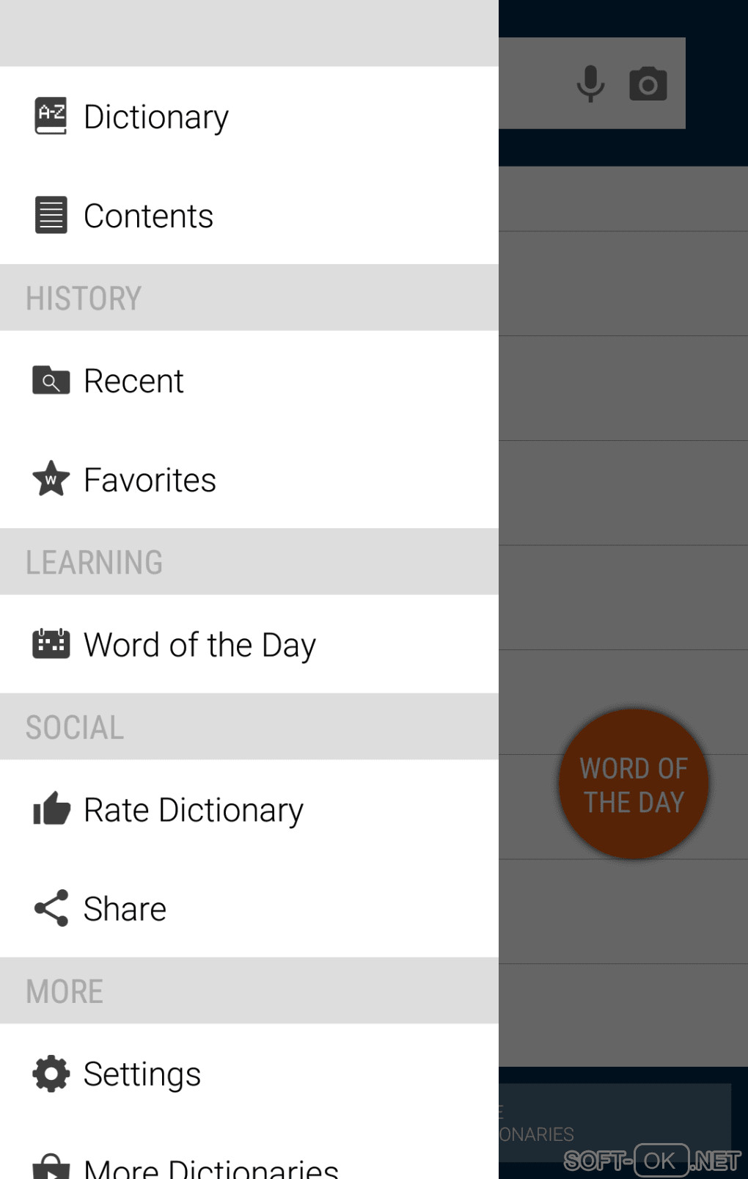Image resolution: width=748 pixels, height=1179 pixels.
Task: Select Rate Dictionary menu entry
Action: pos(194,810)
